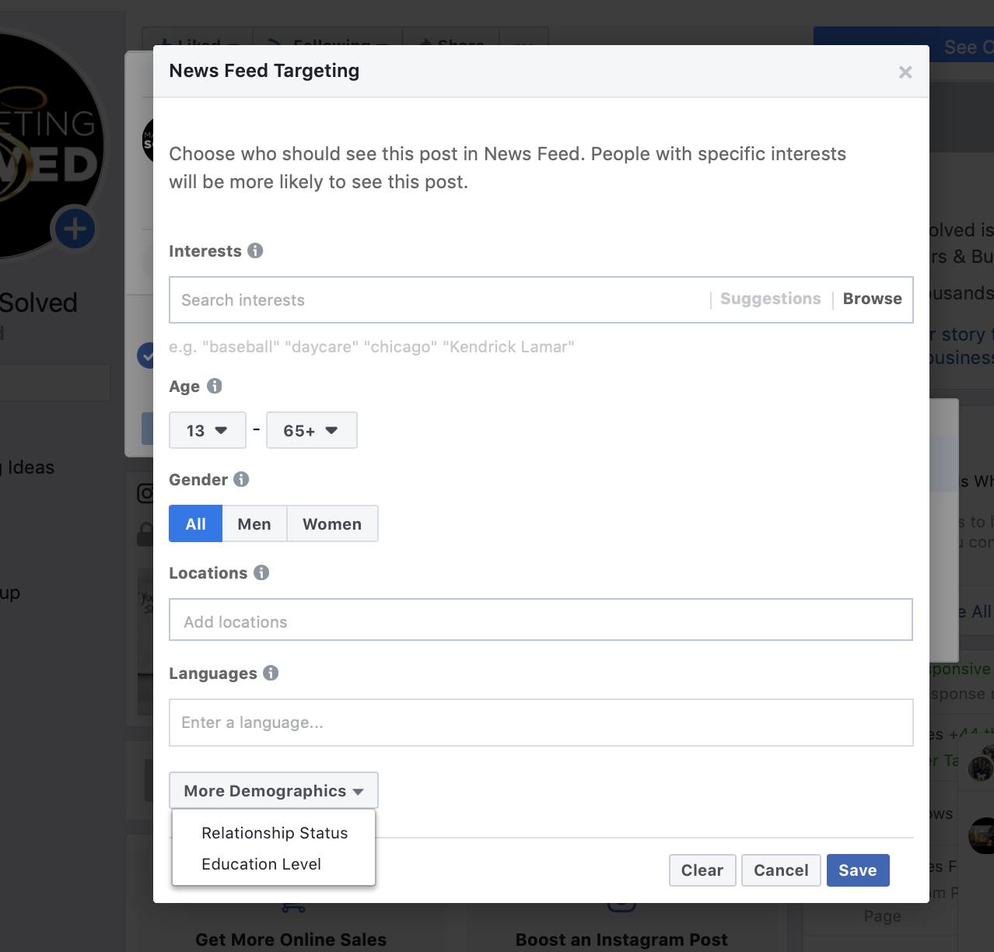Click the Cancel button

tap(781, 870)
